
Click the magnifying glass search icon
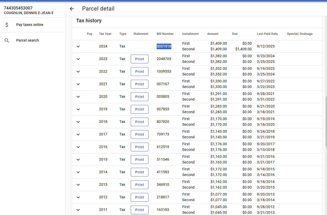(x=7, y=41)
